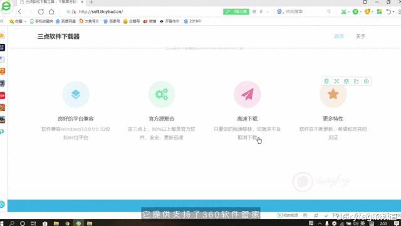The height and width of the screenshot is (226, 401).
Task: Click the orange star icon for 更多特性
Action: (x=333, y=95)
